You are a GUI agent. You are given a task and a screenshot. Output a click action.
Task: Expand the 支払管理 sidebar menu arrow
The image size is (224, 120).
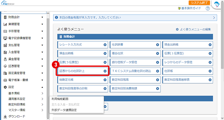coord(42,45)
